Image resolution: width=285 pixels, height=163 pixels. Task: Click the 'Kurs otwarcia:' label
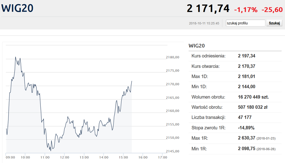point(205,66)
